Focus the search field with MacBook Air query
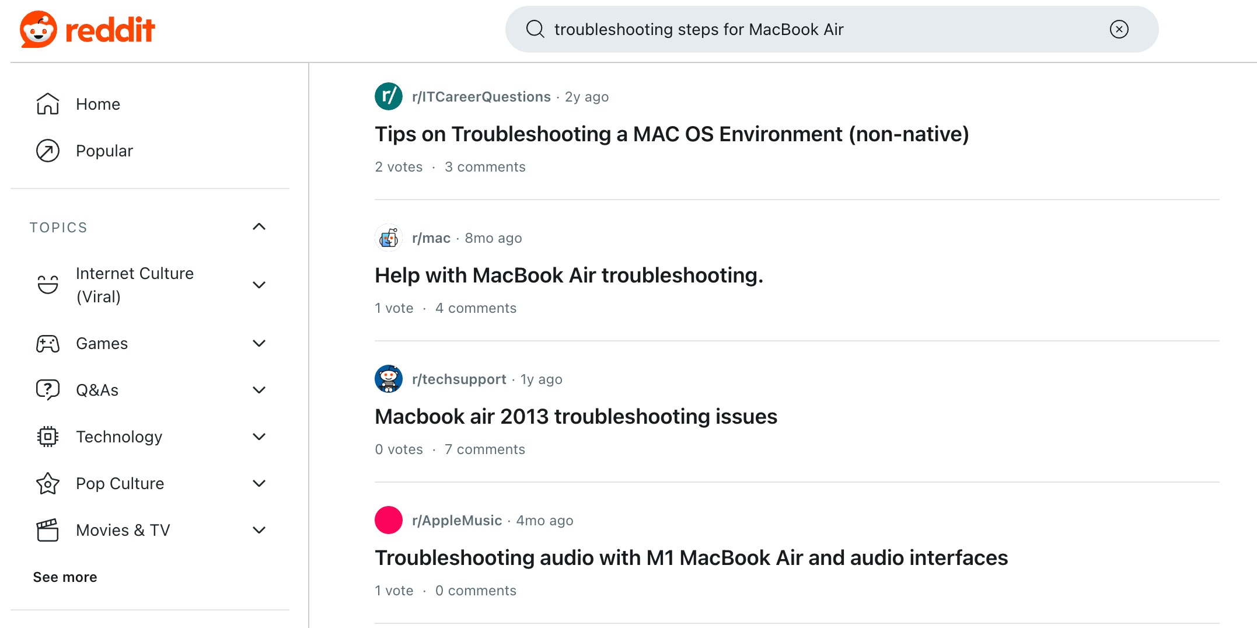 (832, 29)
